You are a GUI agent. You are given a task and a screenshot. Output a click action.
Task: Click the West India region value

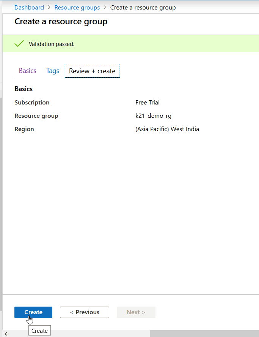[x=167, y=129]
